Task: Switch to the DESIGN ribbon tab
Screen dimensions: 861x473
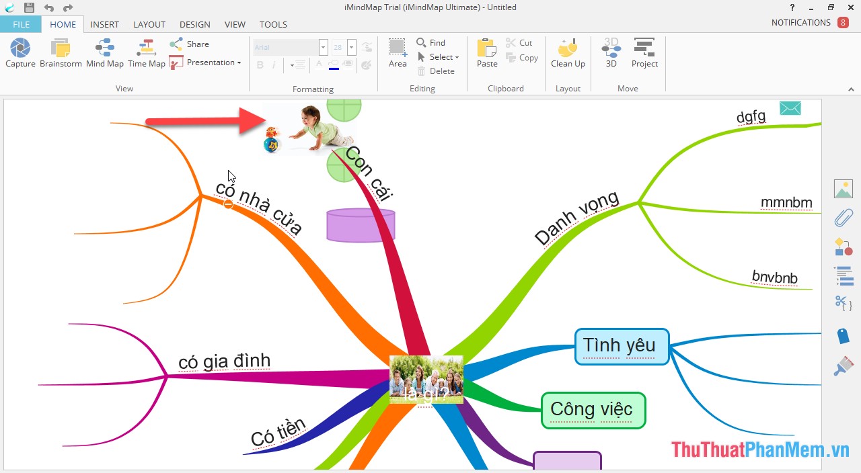Action: coord(194,24)
